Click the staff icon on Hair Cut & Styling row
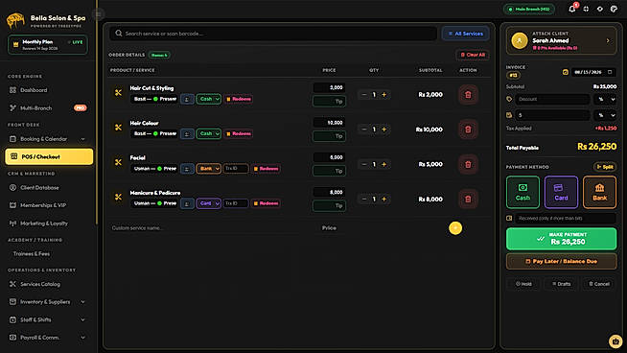 pos(187,99)
